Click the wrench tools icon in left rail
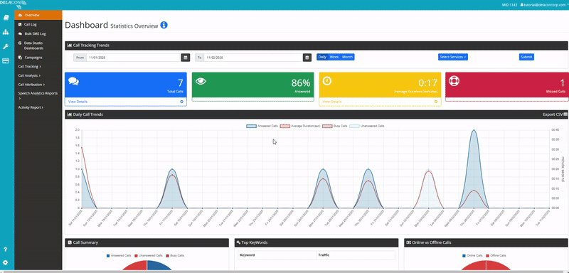This screenshot has width=569, height=273. (6, 46)
